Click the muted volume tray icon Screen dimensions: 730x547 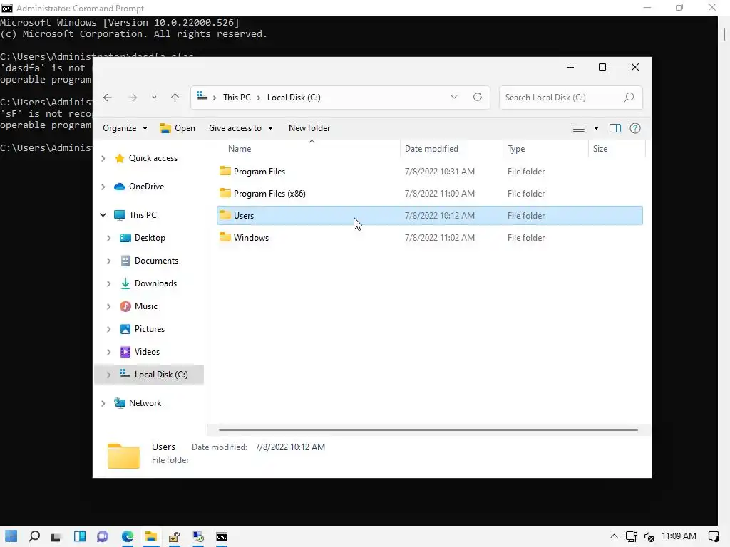pyautogui.click(x=649, y=537)
